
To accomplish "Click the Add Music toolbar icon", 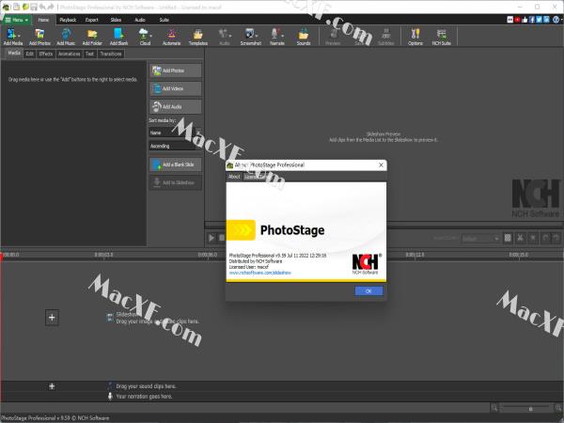I will pyautogui.click(x=66, y=37).
